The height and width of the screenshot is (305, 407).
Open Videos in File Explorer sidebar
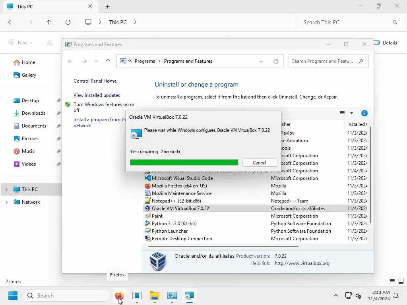[x=29, y=164]
